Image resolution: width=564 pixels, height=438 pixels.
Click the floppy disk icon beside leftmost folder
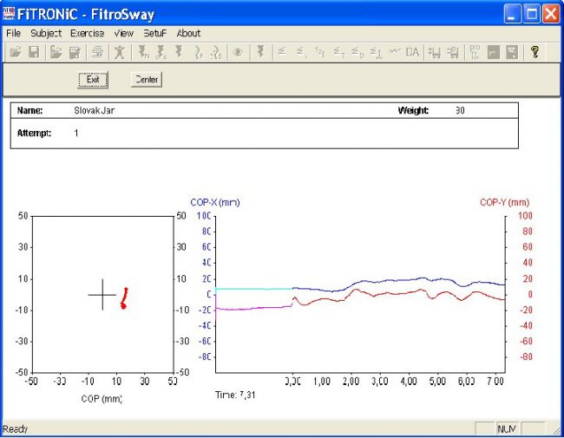(34, 52)
